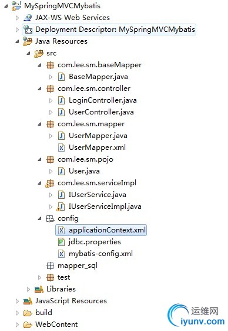The height and width of the screenshot is (331, 228).
Task: Click the com.lee.sm.pojo package icon
Action: pyautogui.click(x=50, y=159)
